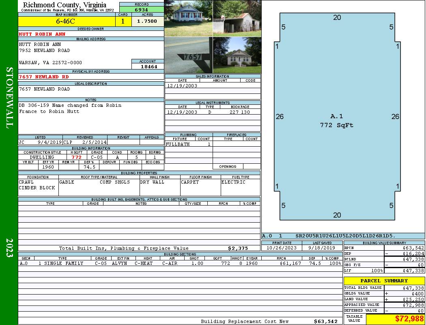Select the 12/19/2003 sales date entry
This screenshot has height=325, width=426.
182,86
